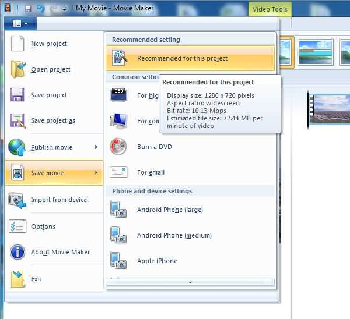The height and width of the screenshot is (319, 350).
Task: Click the Android Phone (large) device icon
Action: [118, 210]
